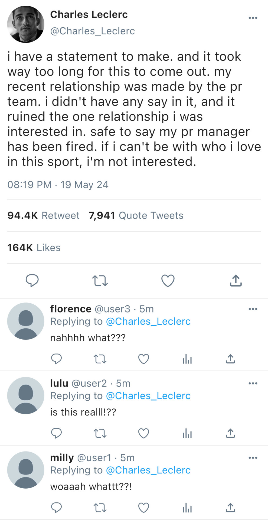Screen dimensions: 268x520
Task: Open more options on florence's reply
Action: coord(253,309)
